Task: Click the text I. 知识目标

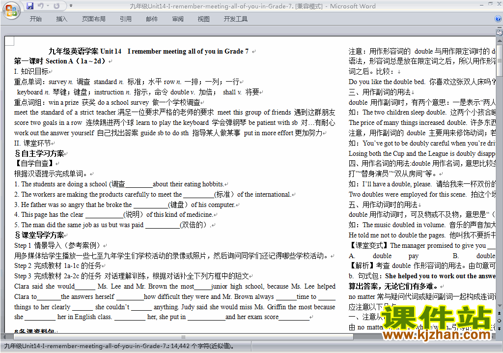Action: (31, 71)
